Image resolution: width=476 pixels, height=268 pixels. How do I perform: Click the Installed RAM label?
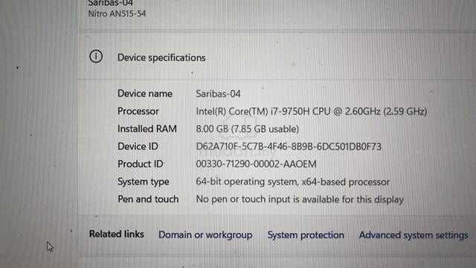[147, 129]
